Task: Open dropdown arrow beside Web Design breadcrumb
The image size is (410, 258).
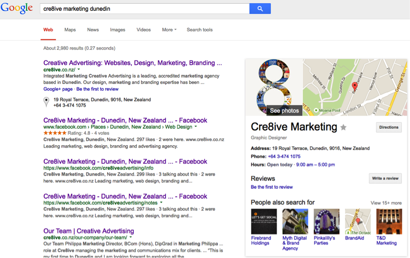Action: click(196, 126)
